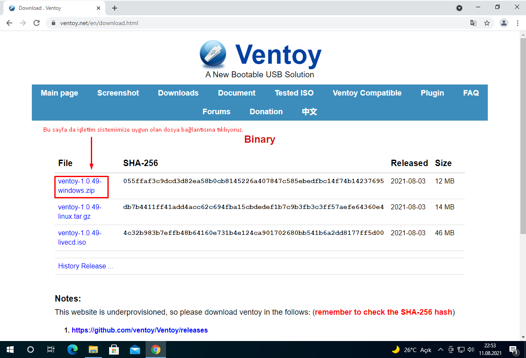Open the Screenshot menu item
This screenshot has width=526, height=358.
pyautogui.click(x=118, y=93)
